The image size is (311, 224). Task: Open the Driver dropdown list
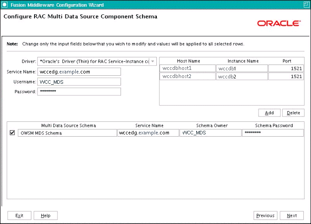[152, 61]
